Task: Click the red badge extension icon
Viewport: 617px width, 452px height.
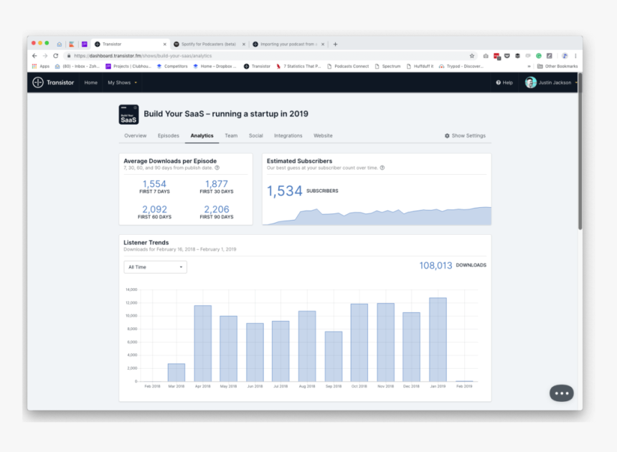Action: click(496, 56)
